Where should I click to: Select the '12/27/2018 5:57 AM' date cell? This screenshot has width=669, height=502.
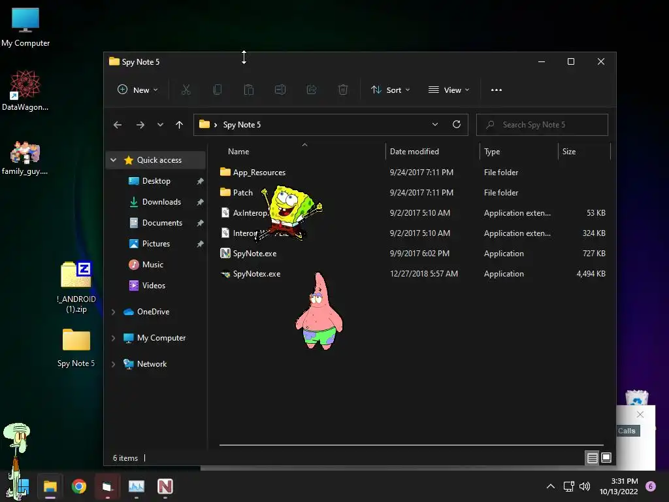(423, 274)
